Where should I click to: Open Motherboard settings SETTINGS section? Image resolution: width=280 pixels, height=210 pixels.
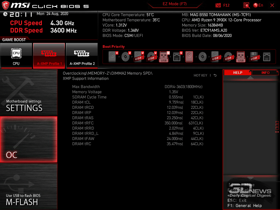pos(28,92)
